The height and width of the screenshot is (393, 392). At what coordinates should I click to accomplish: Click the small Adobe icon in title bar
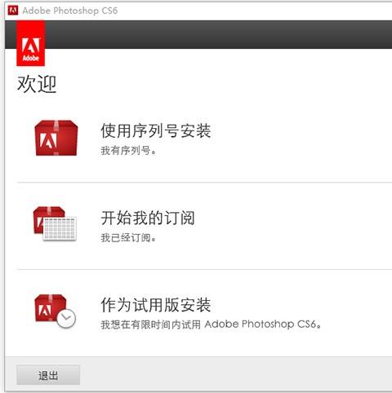pos(13,11)
